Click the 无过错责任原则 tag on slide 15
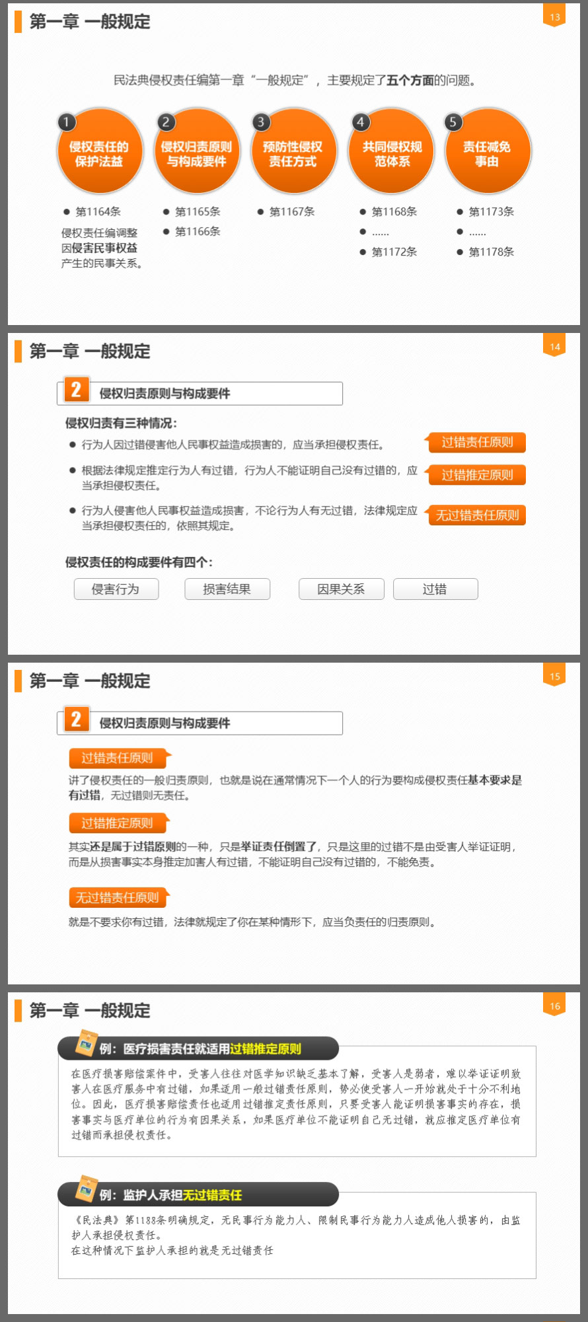This screenshot has height=1322, width=588. coord(120,898)
